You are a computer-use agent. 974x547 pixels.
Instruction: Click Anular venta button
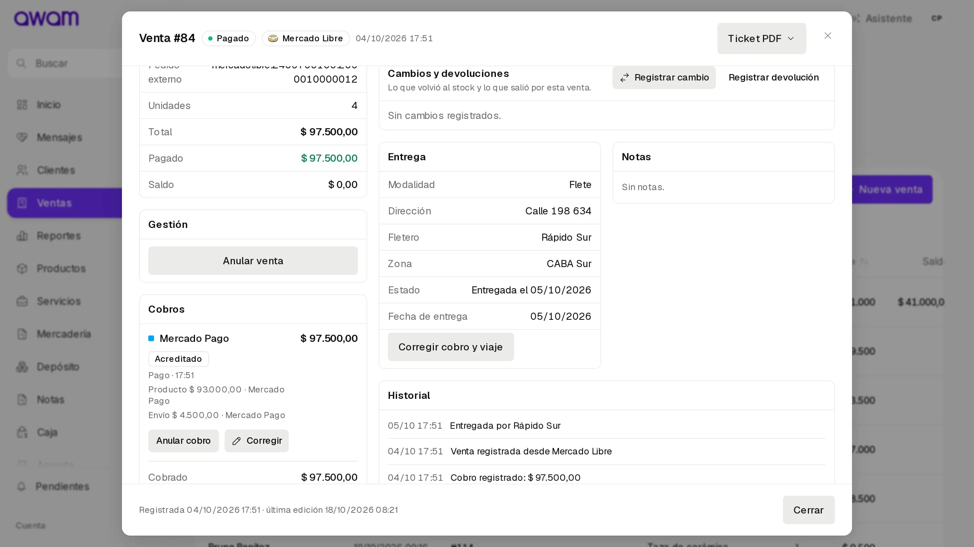253,261
